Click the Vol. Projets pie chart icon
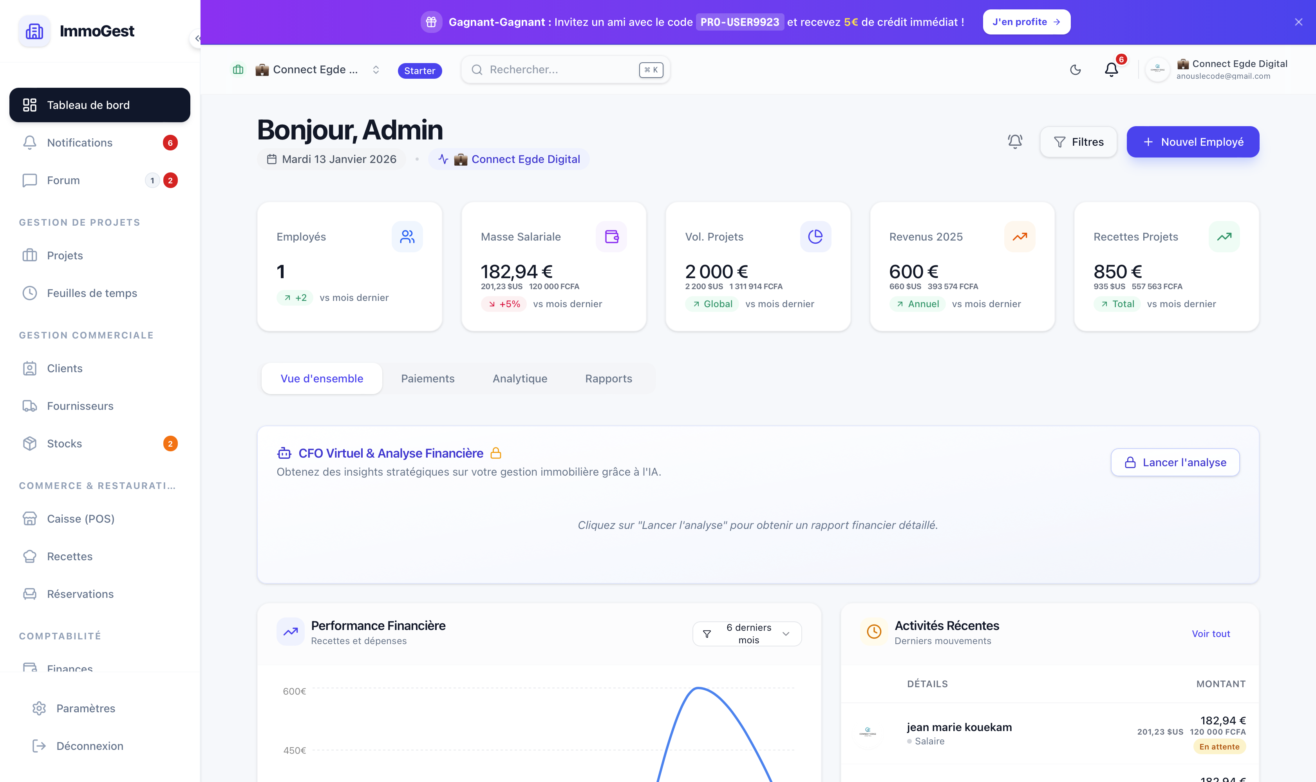The image size is (1316, 782). [815, 237]
